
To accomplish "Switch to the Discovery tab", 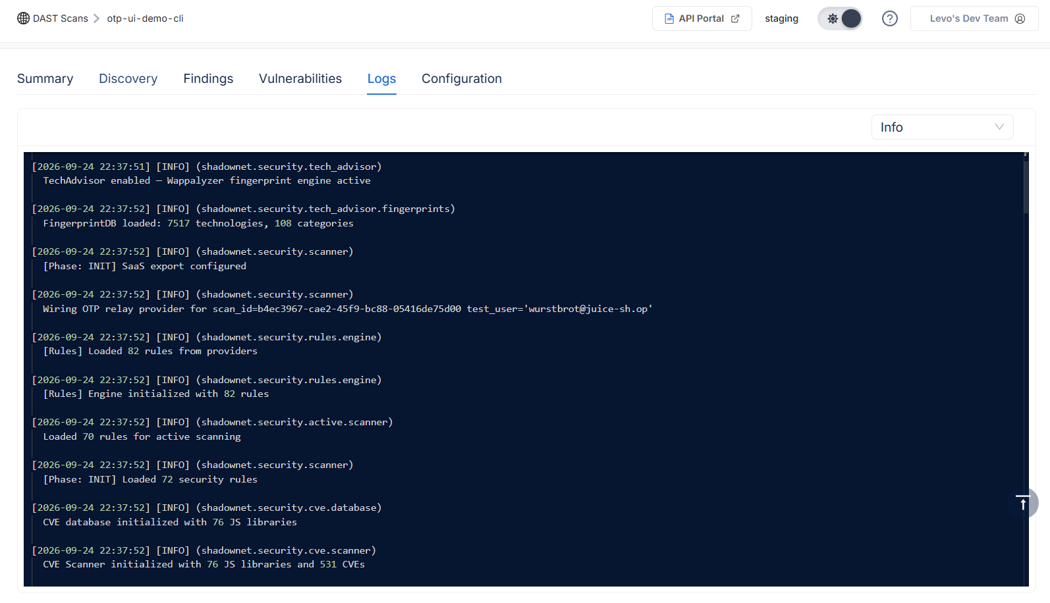I will (128, 79).
